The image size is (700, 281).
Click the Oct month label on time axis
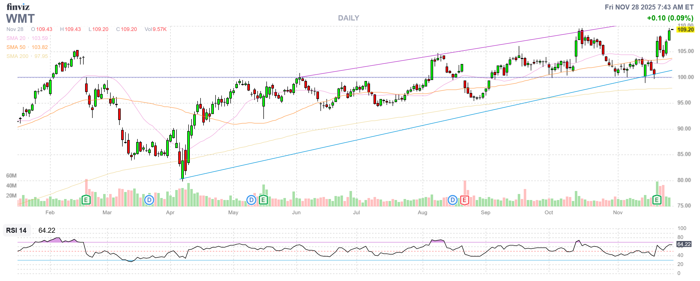coord(549,212)
